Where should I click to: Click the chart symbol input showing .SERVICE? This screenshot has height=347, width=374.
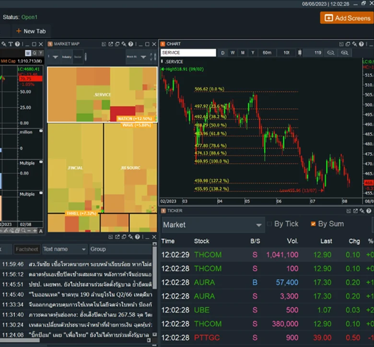(x=188, y=53)
